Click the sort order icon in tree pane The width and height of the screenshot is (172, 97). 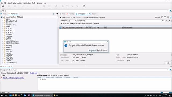click(54, 14)
